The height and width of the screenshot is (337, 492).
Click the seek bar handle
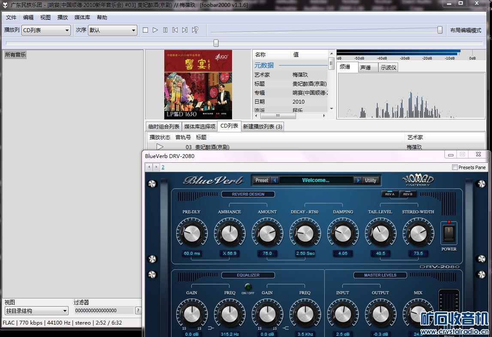216,43
